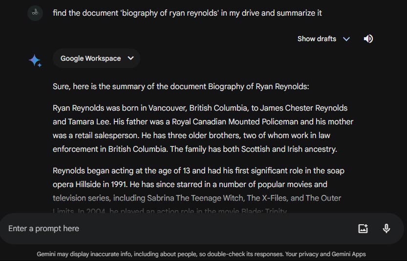Activate the microphone for voice input
The height and width of the screenshot is (261, 407).
(386, 228)
